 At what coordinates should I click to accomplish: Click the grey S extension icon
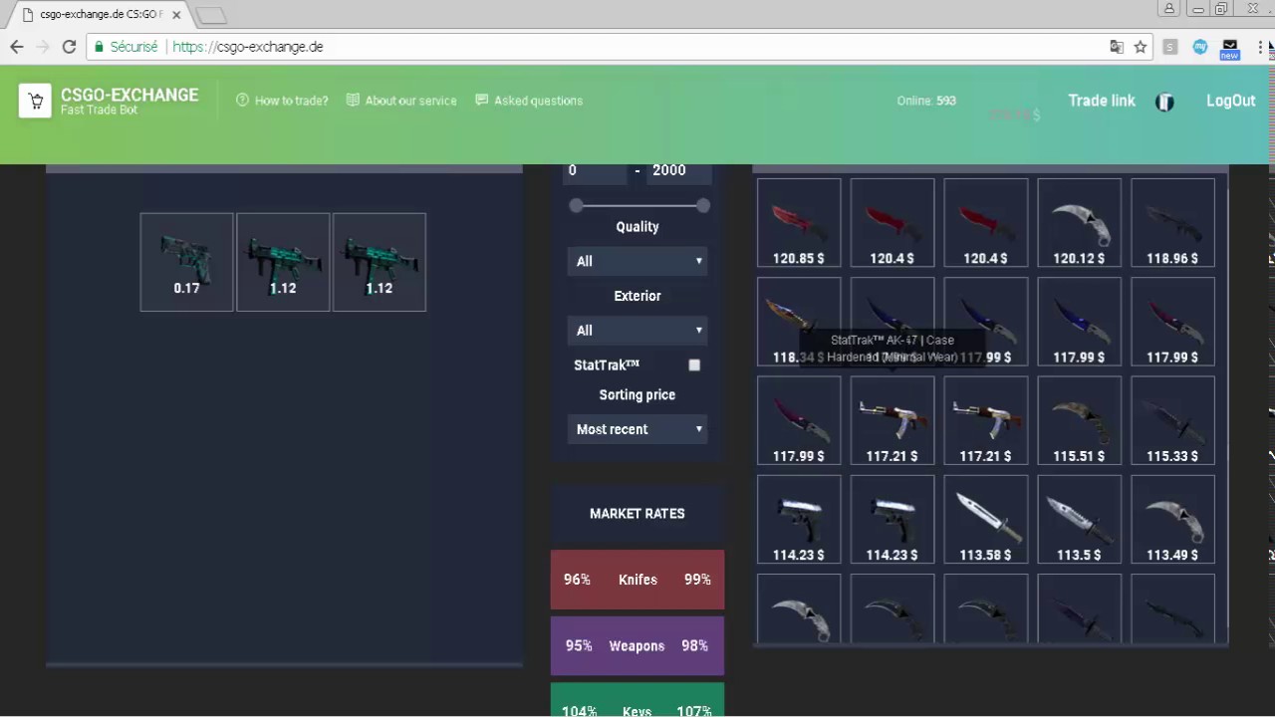click(x=1170, y=47)
